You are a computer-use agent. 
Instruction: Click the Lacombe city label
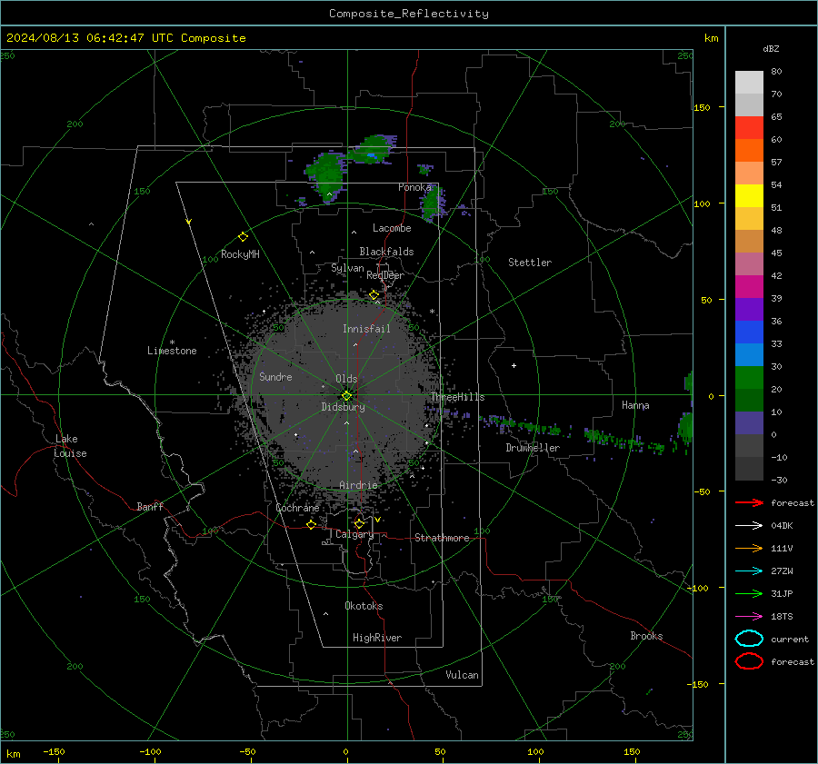(392, 228)
